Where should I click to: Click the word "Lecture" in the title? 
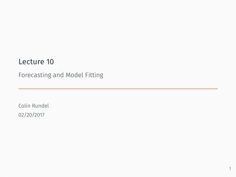31,62
